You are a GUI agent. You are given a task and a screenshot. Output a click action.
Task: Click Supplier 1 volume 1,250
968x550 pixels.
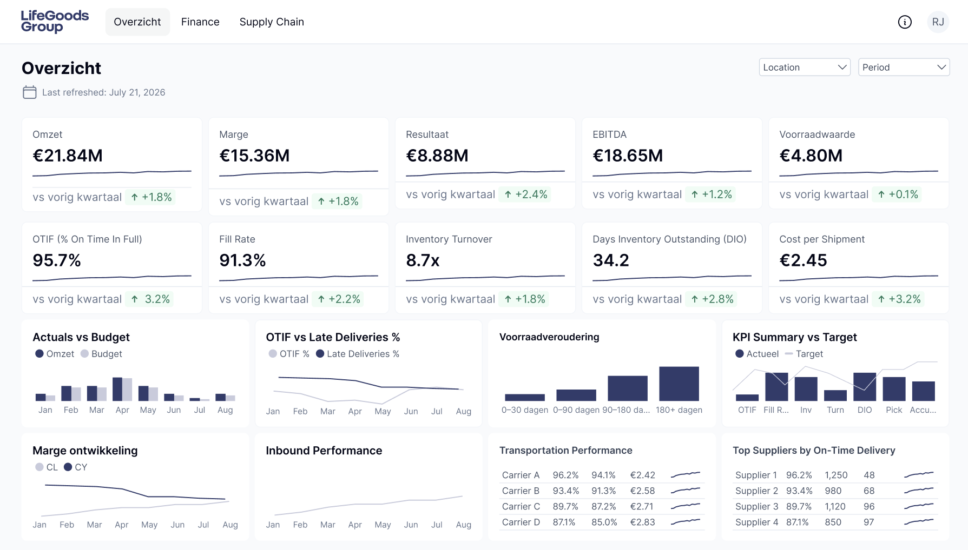[836, 475]
